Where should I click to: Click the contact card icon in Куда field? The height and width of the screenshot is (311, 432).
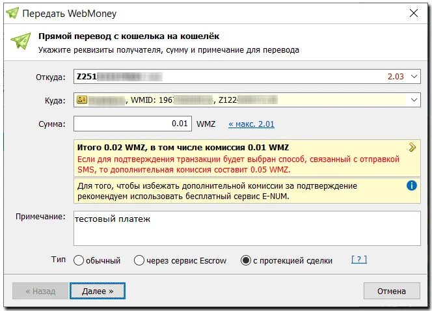tap(82, 100)
